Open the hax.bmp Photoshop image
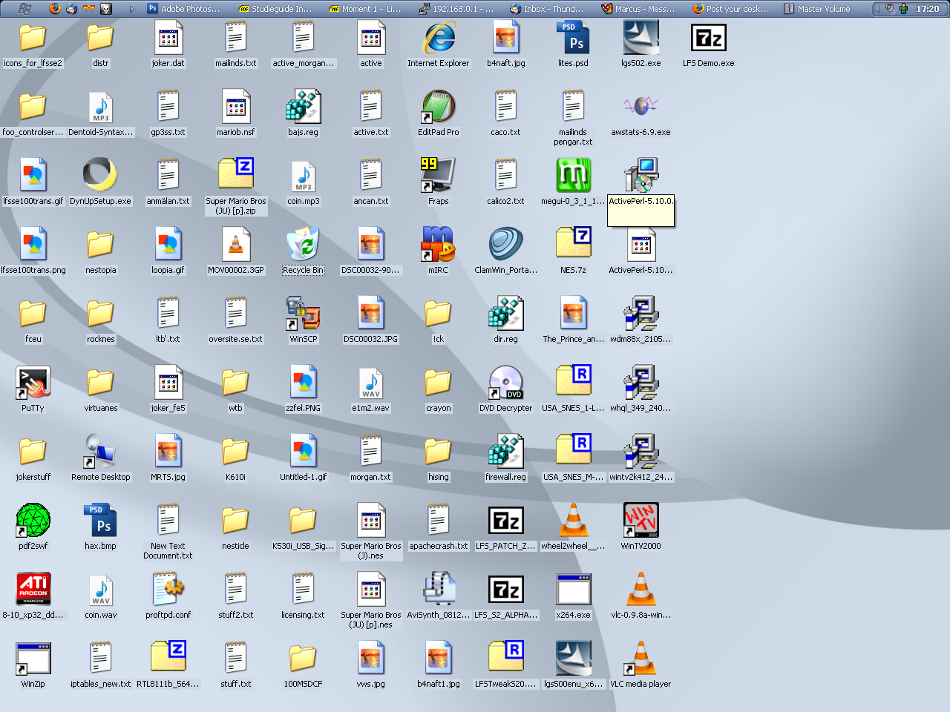The width and height of the screenshot is (950, 712). coord(100,521)
